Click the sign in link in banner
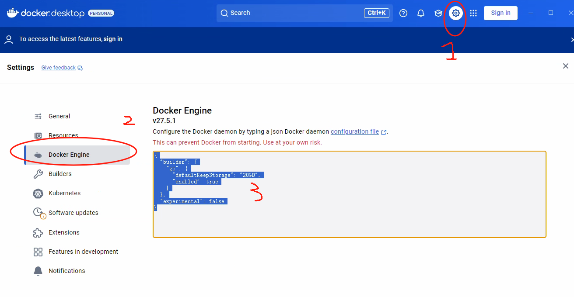Viewport: 574px width, 297px height. pos(113,39)
